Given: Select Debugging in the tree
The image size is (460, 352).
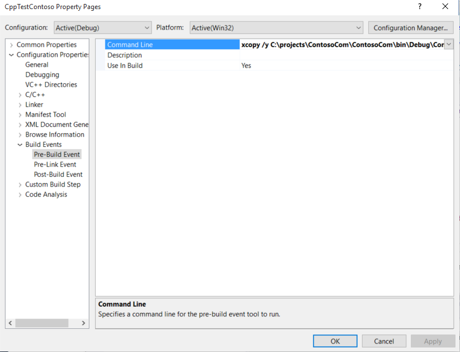Looking at the screenshot, I should pos(42,75).
